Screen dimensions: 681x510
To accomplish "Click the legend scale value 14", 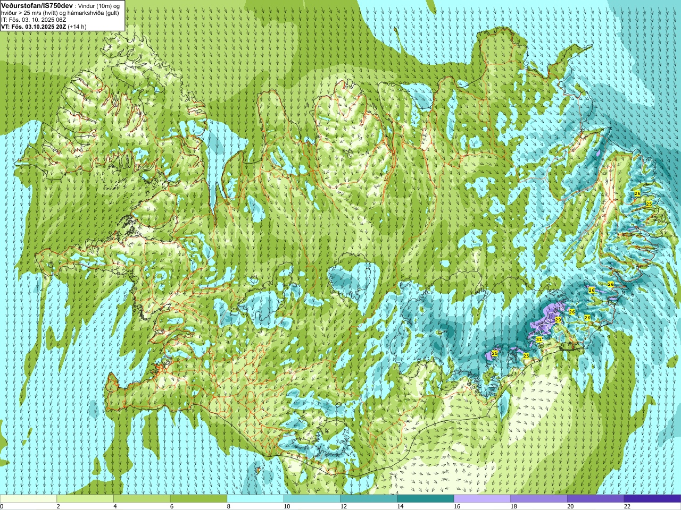I will pos(400,506).
